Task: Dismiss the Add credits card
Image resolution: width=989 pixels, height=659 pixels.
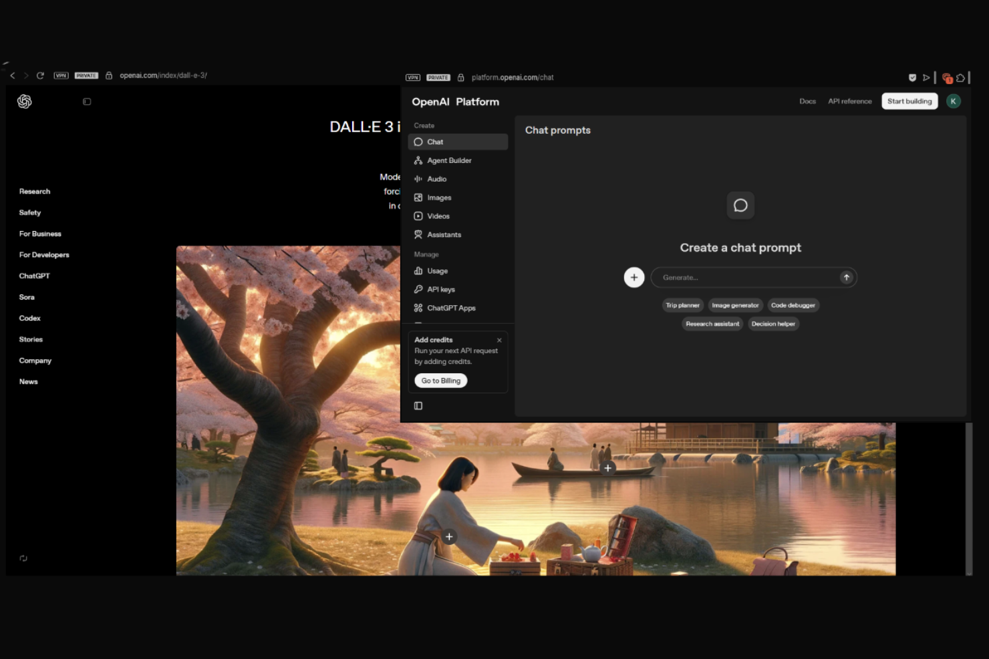Action: (499, 340)
